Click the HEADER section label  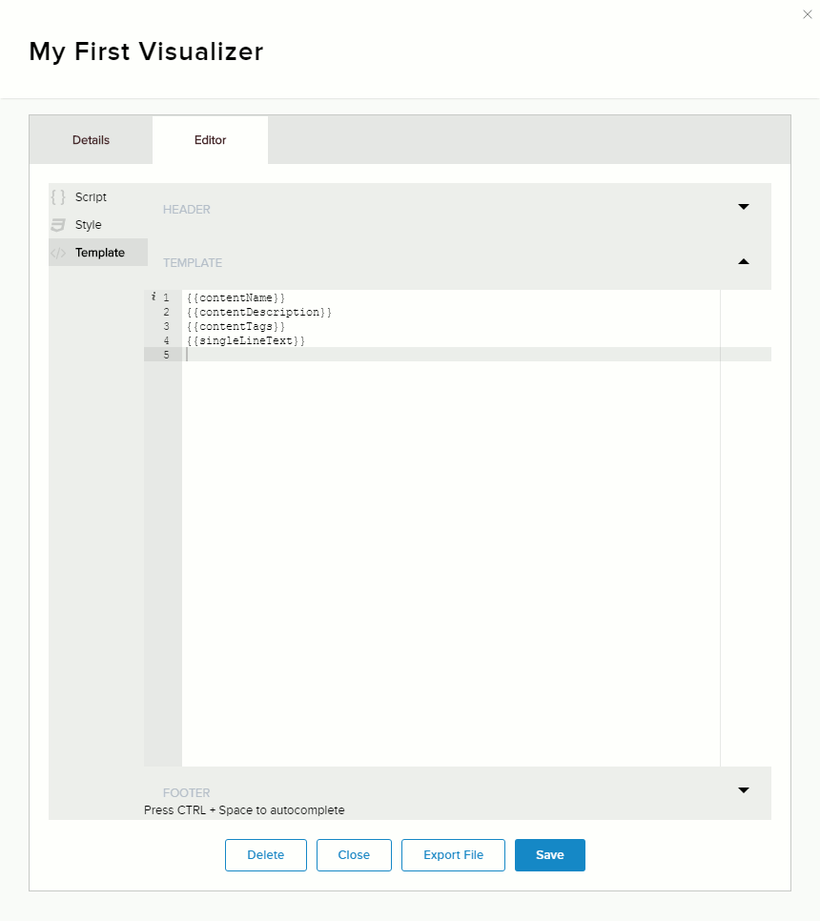186,209
